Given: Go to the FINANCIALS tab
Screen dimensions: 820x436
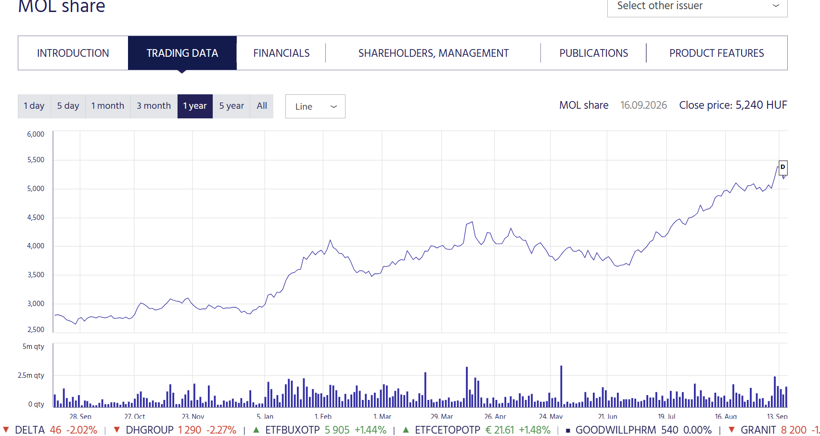Looking at the screenshot, I should pyautogui.click(x=282, y=53).
